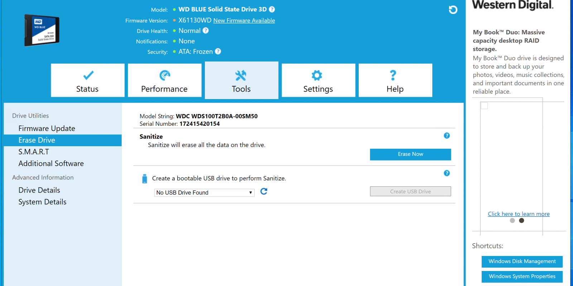This screenshot has height=286, width=573.
Task: Select Erase Drive in the sidebar
Action: click(x=63, y=140)
